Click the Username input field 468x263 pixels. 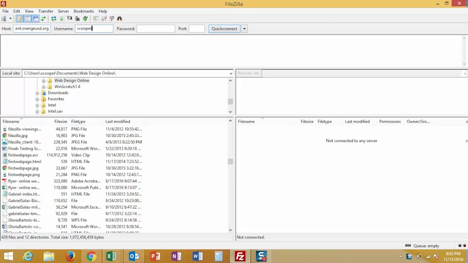coord(94,28)
